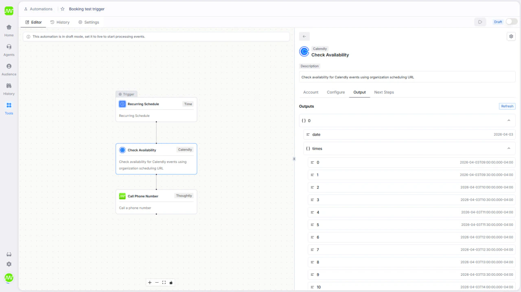Click the run/play button near Draft toggle
This screenshot has height=292, width=521.
click(x=480, y=22)
